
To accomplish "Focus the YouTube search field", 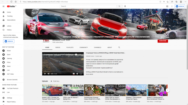I will tap(88, 6).
